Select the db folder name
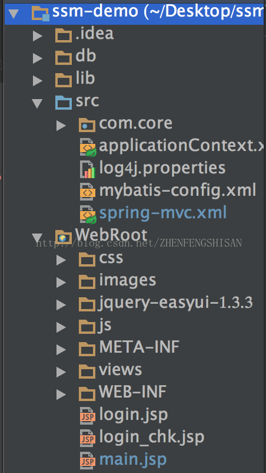The height and width of the screenshot is (473, 266). coord(85,56)
